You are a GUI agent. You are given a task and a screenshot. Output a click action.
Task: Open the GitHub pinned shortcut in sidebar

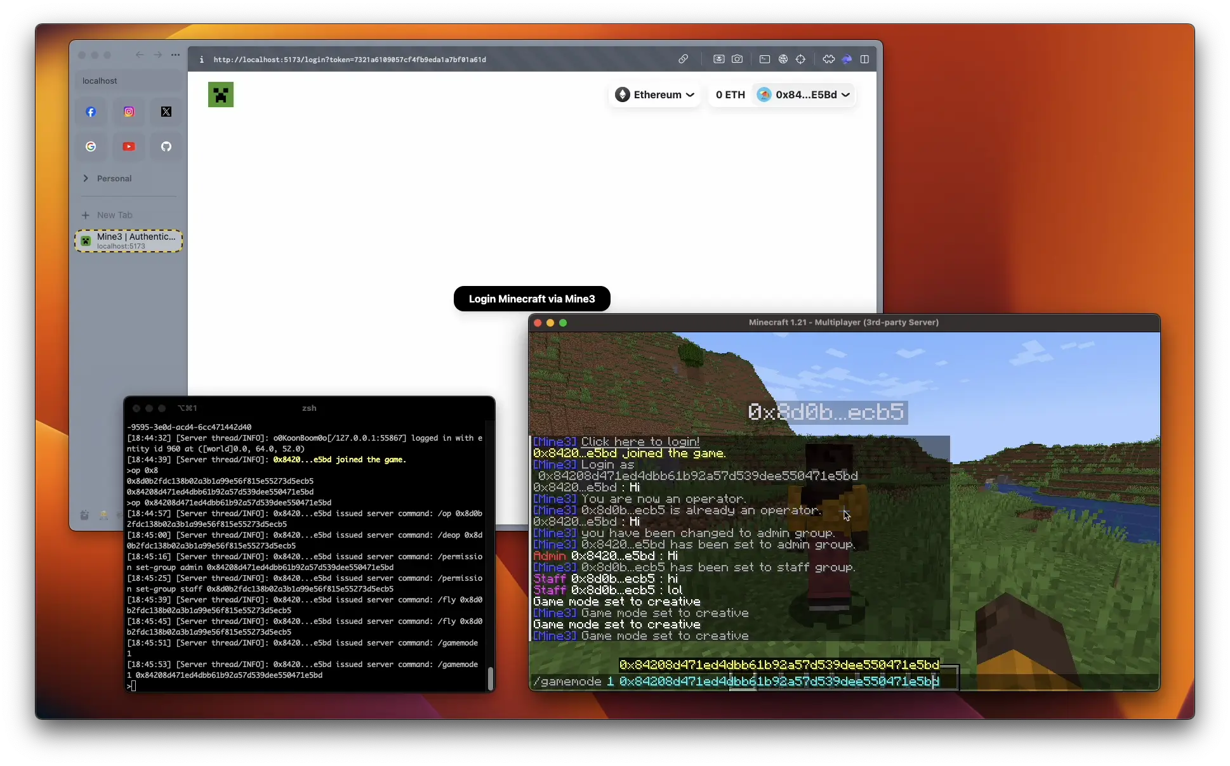(166, 146)
